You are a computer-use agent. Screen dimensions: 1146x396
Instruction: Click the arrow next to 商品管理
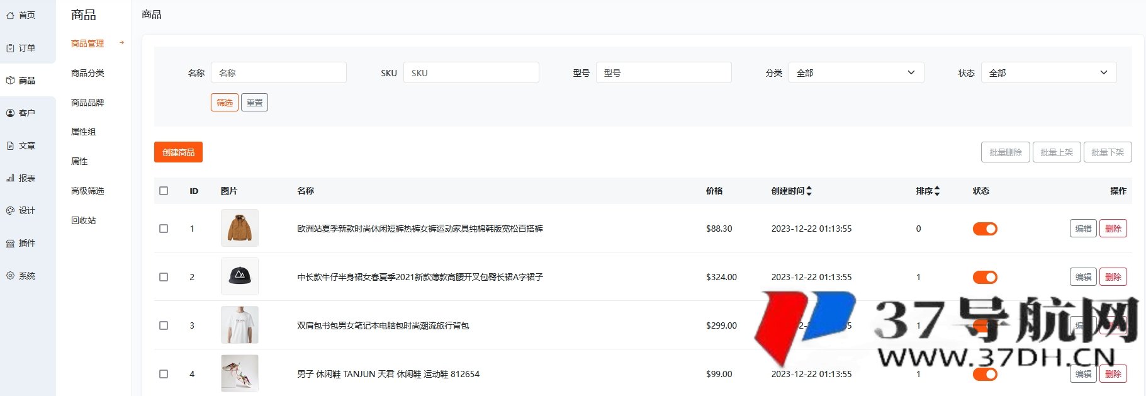122,43
